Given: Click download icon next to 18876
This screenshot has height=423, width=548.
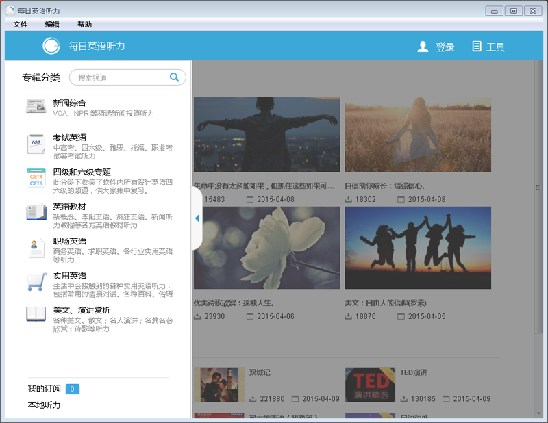Looking at the screenshot, I should pyautogui.click(x=349, y=316).
